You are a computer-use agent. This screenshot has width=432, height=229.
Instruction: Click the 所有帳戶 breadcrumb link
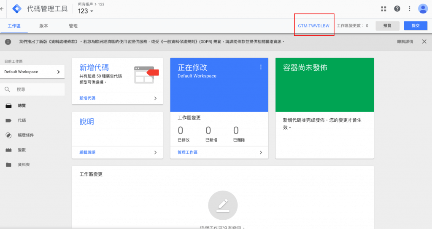[x=85, y=4]
